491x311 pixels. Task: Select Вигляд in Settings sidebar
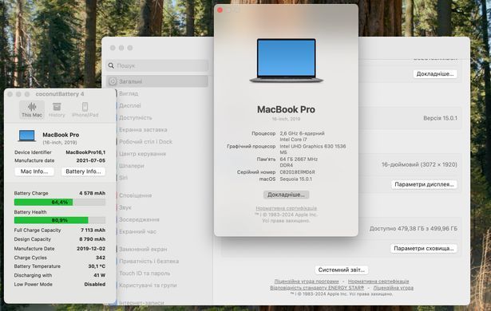point(129,93)
